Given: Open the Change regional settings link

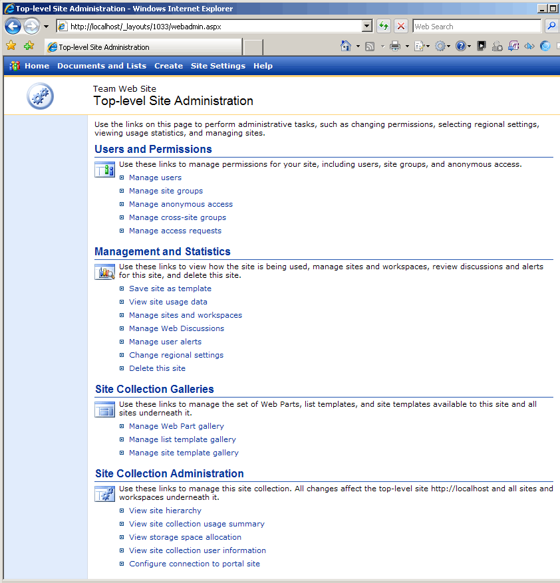Looking at the screenshot, I should tap(176, 355).
